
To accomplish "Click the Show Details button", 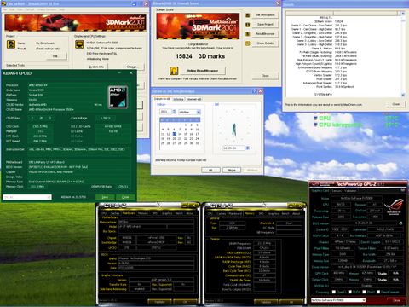I will 265,43.
